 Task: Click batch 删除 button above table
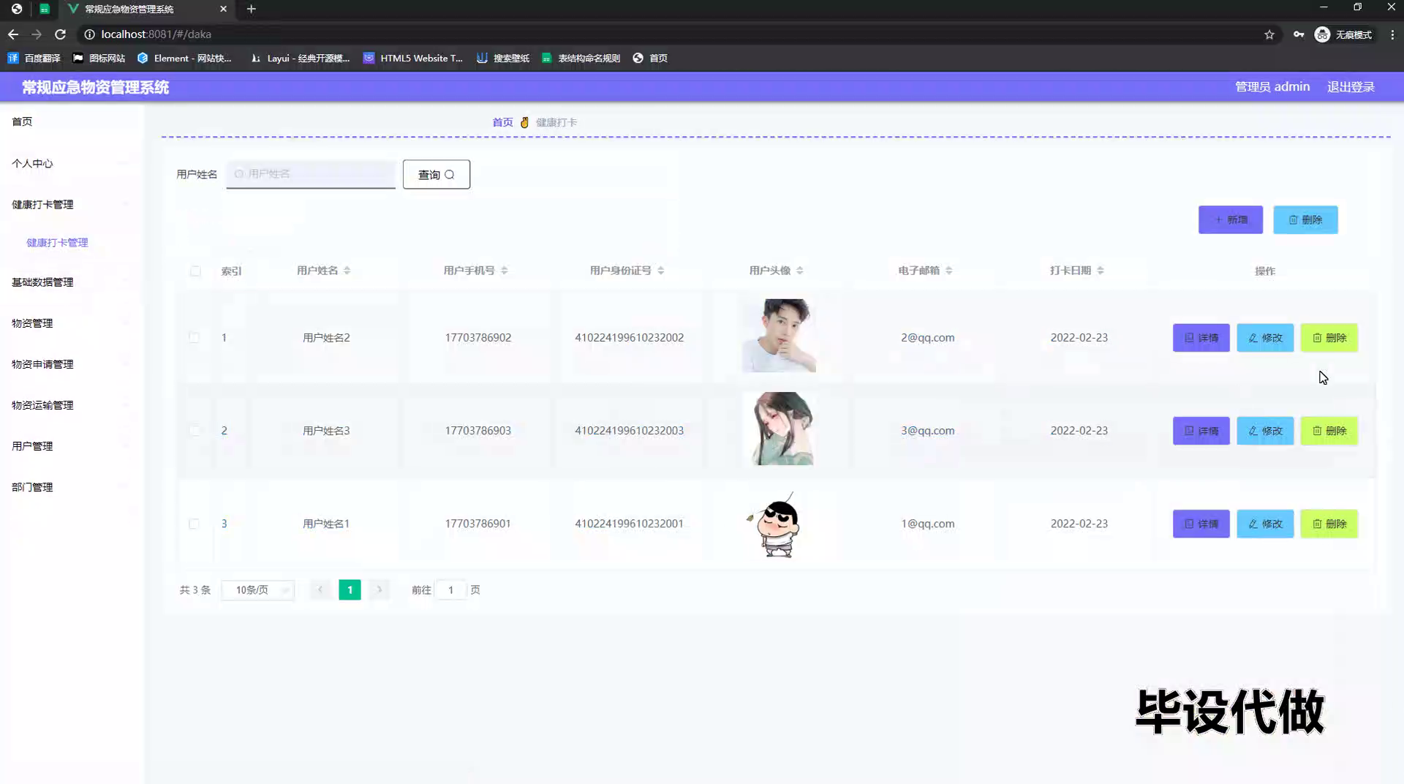tap(1305, 219)
